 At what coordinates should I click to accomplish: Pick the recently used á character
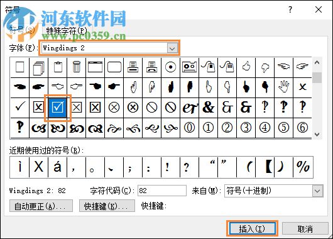click(x=58, y=167)
